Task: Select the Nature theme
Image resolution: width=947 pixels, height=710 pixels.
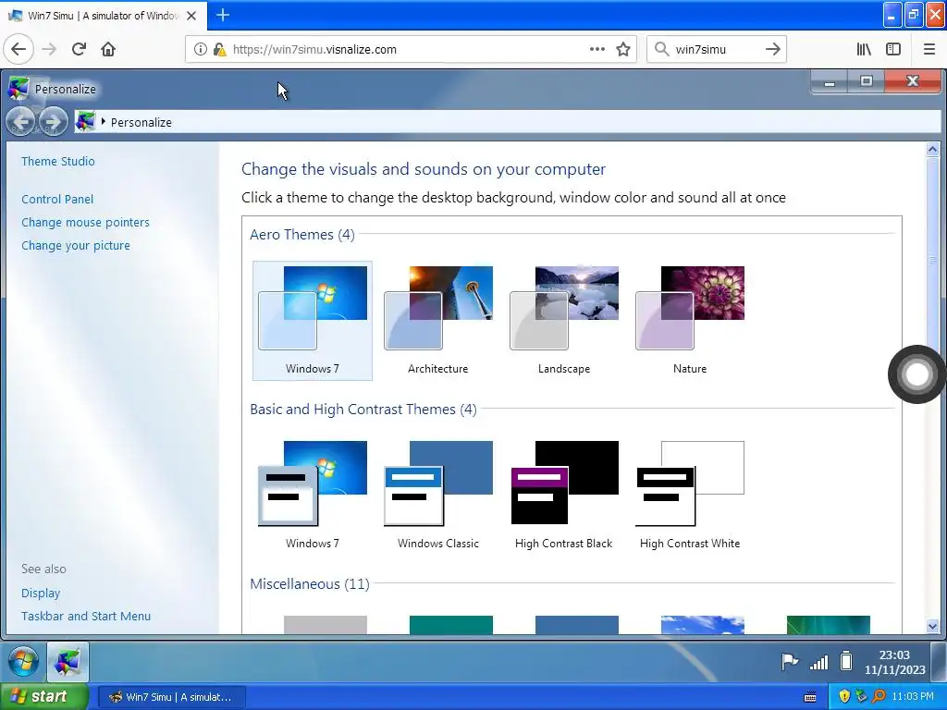Action: click(x=690, y=321)
